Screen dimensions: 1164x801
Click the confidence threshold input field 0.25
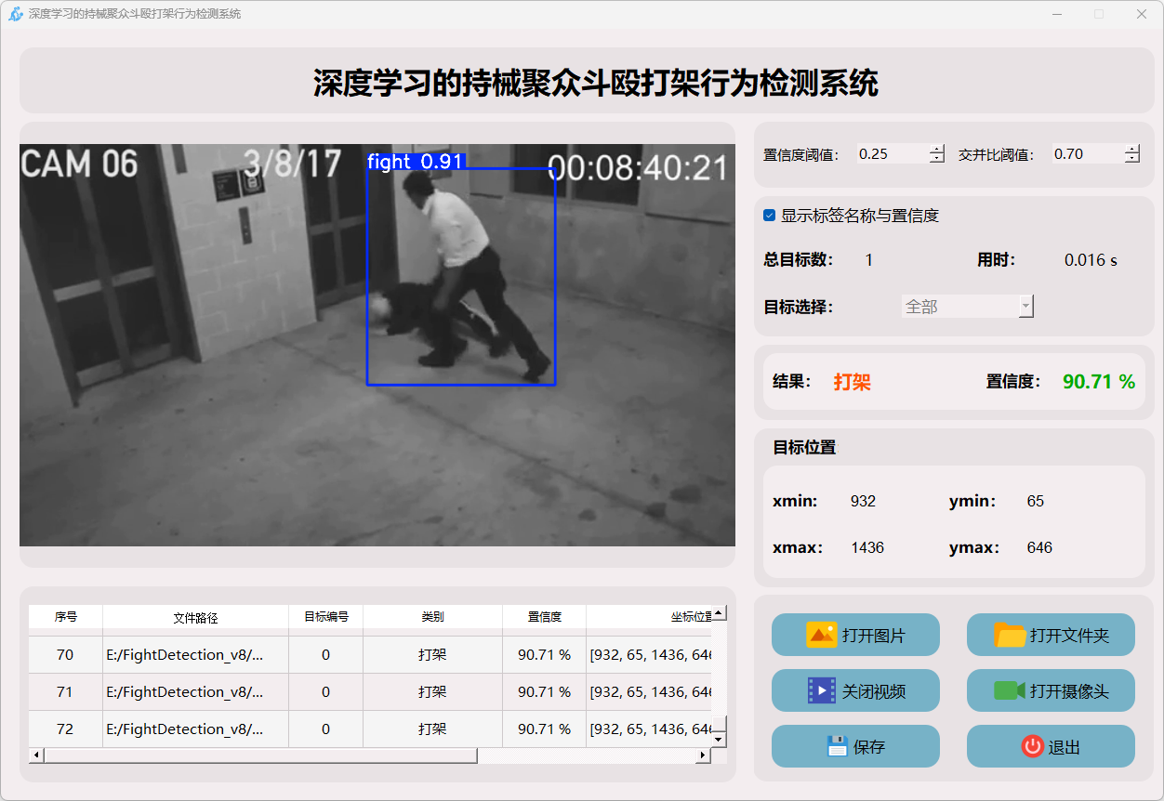pos(890,154)
